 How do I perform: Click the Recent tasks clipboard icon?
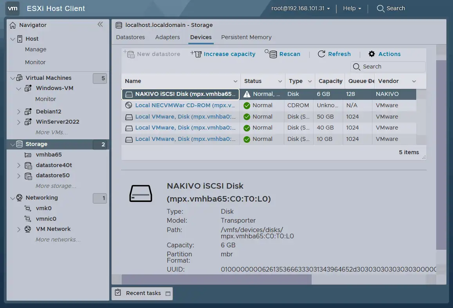118,292
